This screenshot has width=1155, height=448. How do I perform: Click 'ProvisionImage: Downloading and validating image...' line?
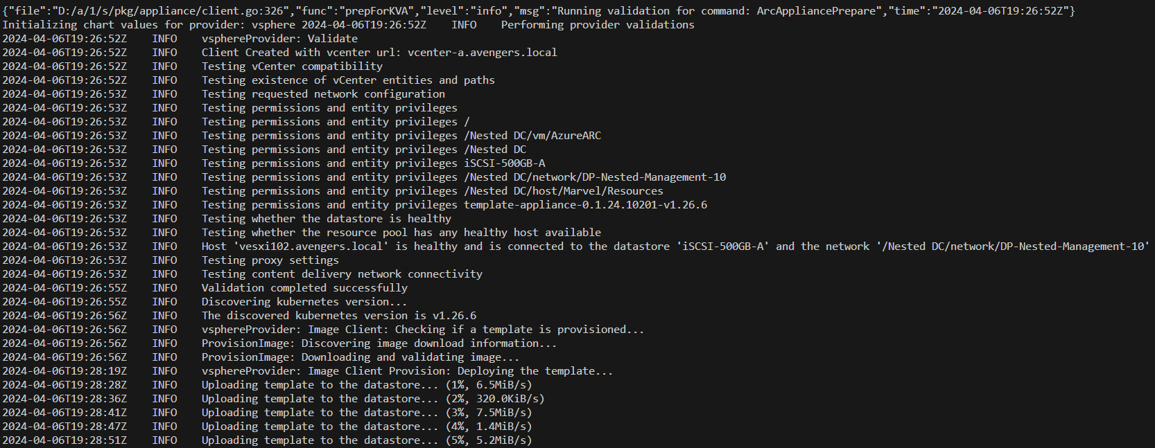(360, 357)
